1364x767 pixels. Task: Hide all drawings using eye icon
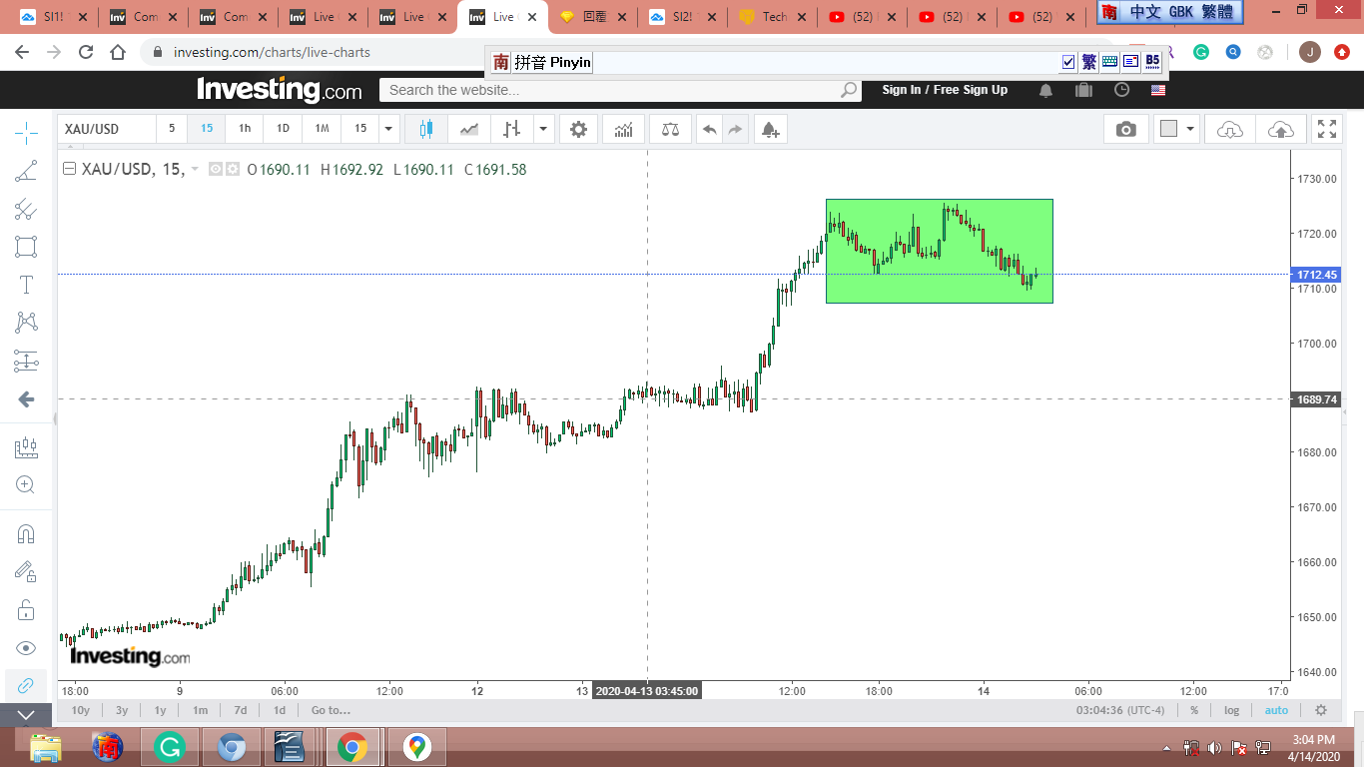tap(26, 647)
